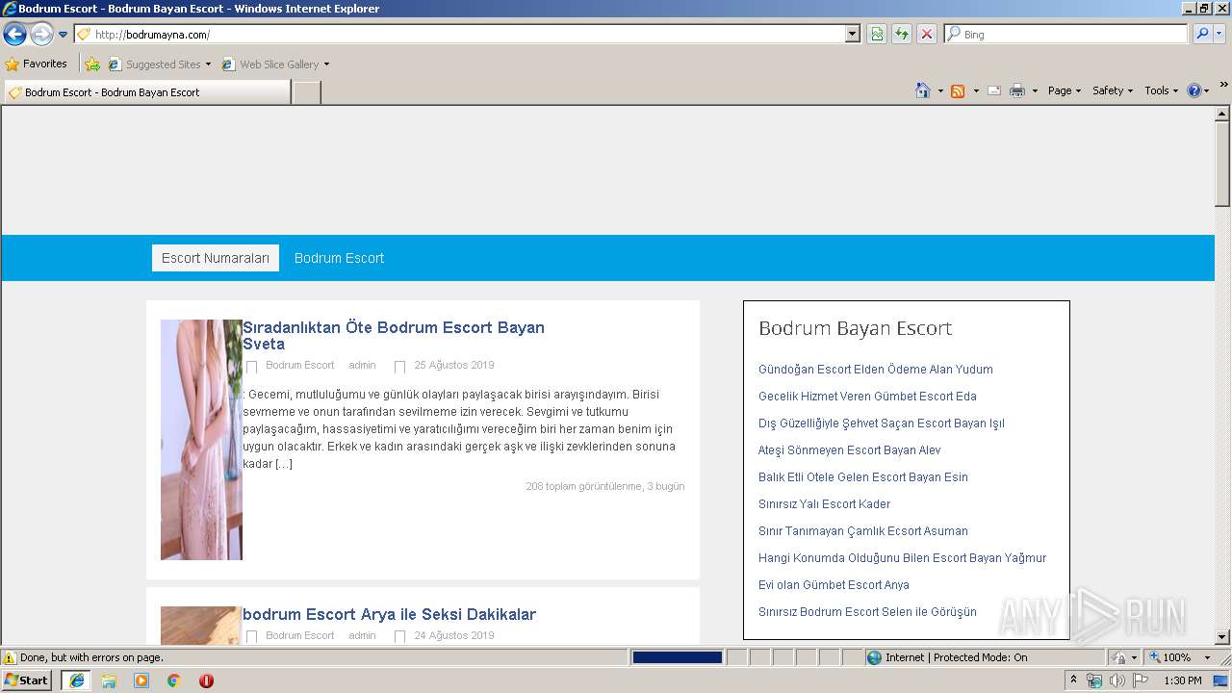Open Ateşi Sönmeyen Escort Bayan Alev
This screenshot has width=1232, height=693.
coord(849,450)
